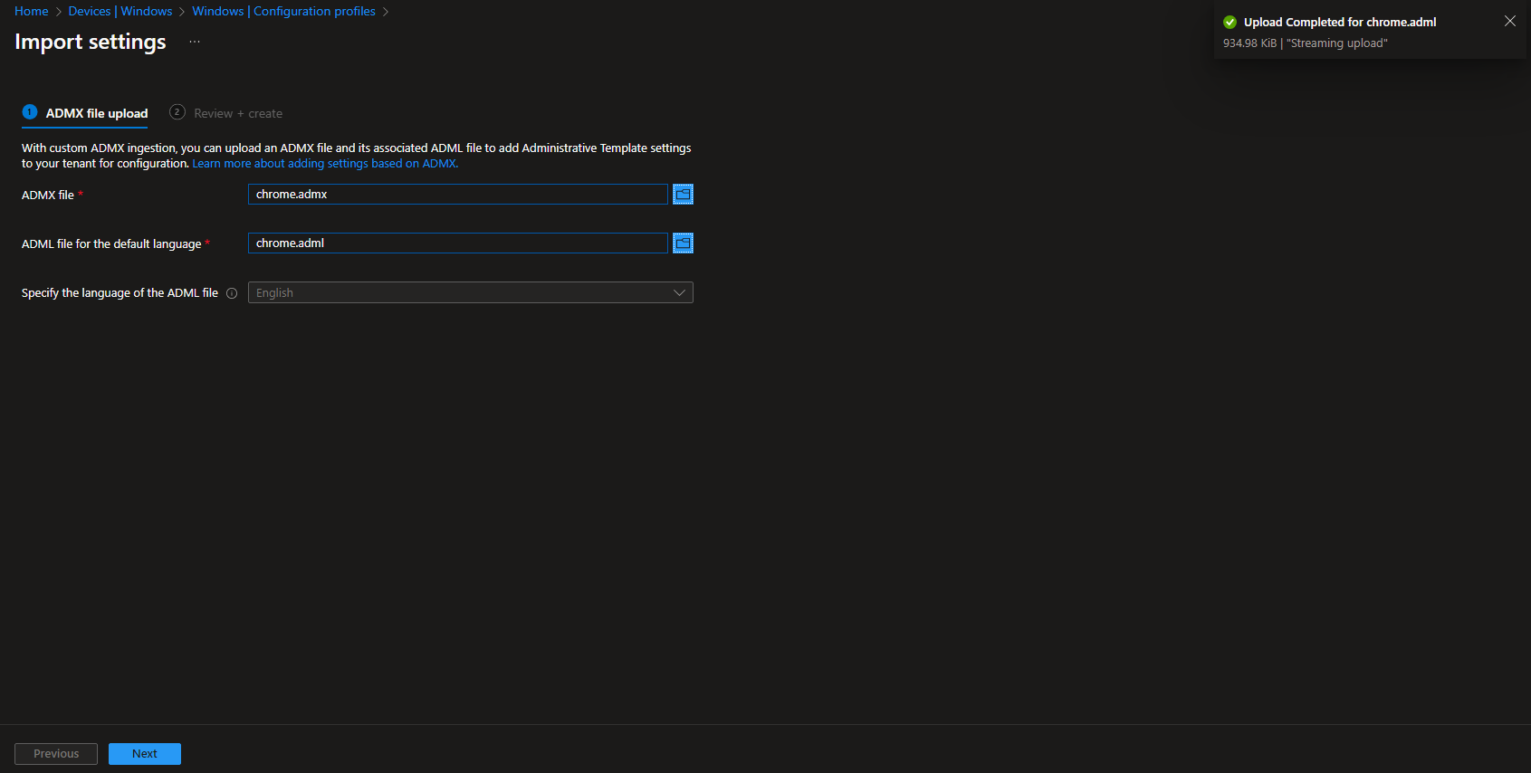Click the Import settings page title
Viewport: 1531px width, 773px height.
coord(91,42)
